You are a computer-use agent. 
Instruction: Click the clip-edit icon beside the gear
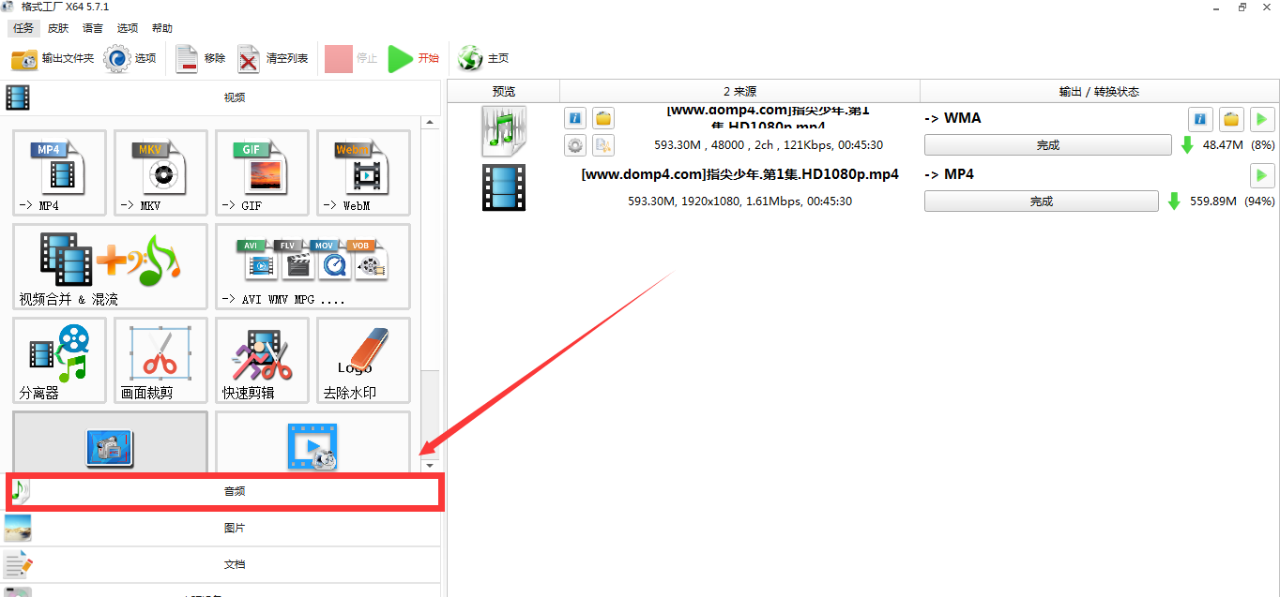pyautogui.click(x=603, y=145)
